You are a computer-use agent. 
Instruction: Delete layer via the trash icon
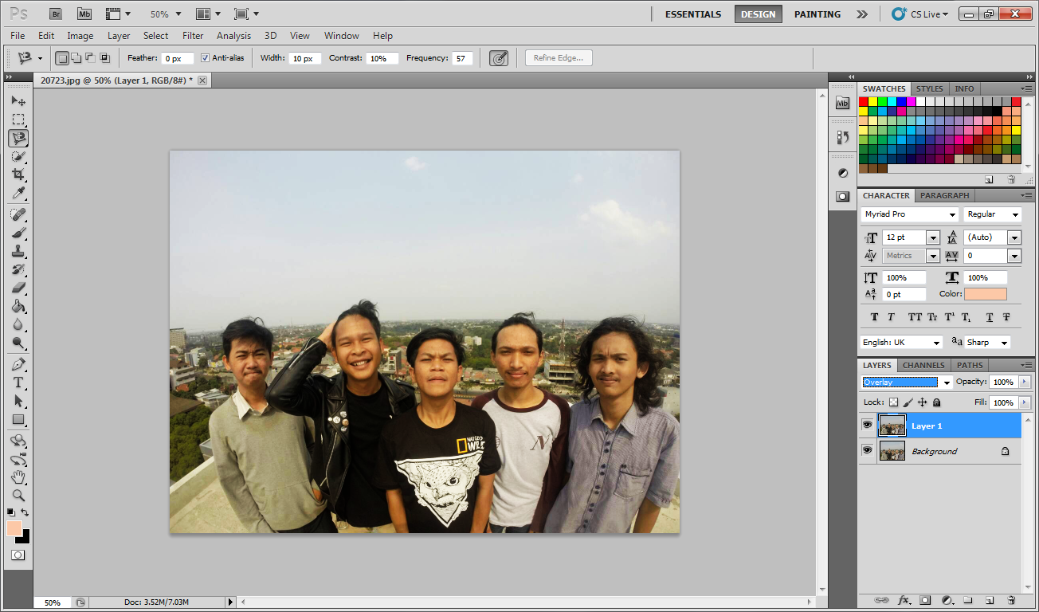coord(1012,600)
